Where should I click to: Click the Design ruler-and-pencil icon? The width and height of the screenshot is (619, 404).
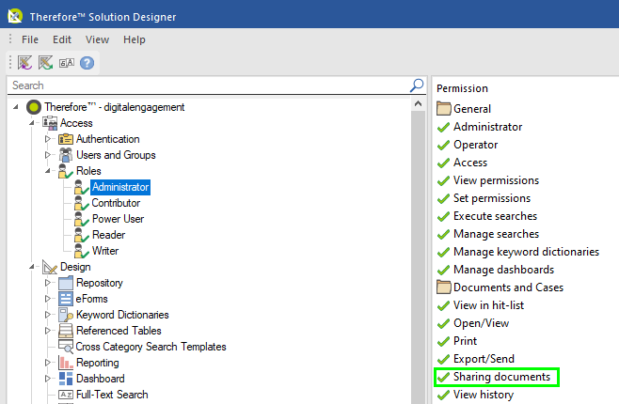[50, 267]
